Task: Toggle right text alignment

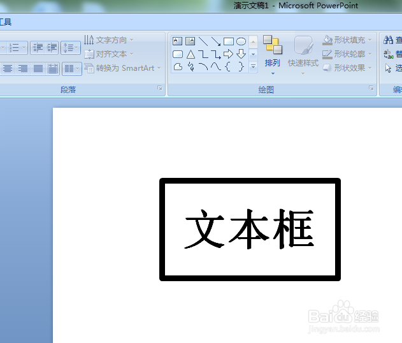Action: click(23, 69)
